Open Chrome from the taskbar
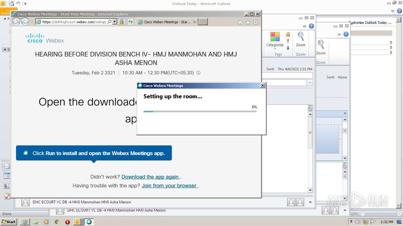The width and height of the screenshot is (403, 226). pos(57,222)
